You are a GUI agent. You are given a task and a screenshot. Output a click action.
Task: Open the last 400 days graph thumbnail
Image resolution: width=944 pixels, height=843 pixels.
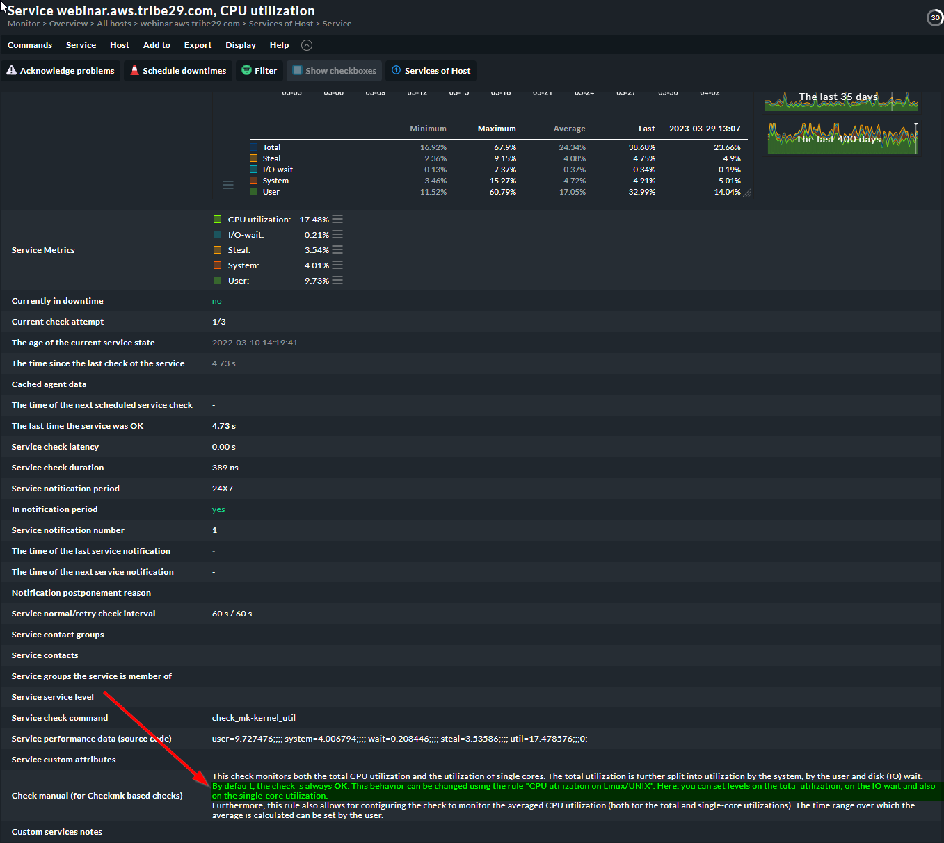coord(842,138)
